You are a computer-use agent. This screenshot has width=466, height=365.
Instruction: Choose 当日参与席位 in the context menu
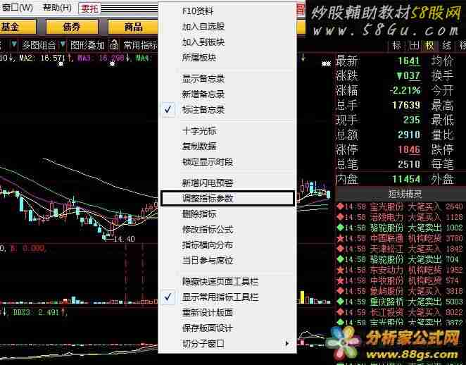tap(227, 260)
